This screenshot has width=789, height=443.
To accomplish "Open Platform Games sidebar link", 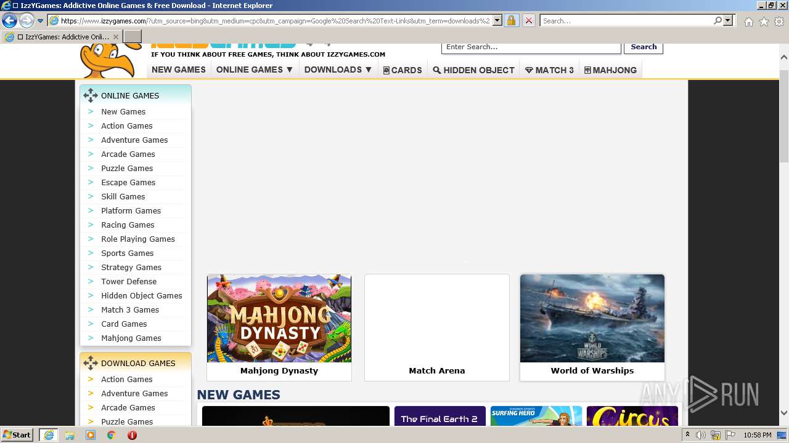I will [x=131, y=210].
